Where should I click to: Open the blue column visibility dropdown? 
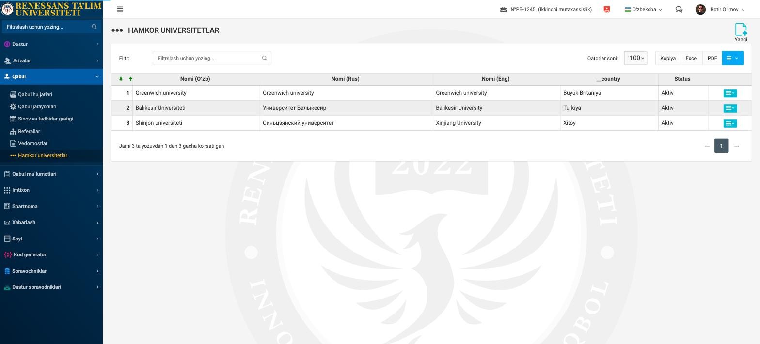[x=732, y=58]
